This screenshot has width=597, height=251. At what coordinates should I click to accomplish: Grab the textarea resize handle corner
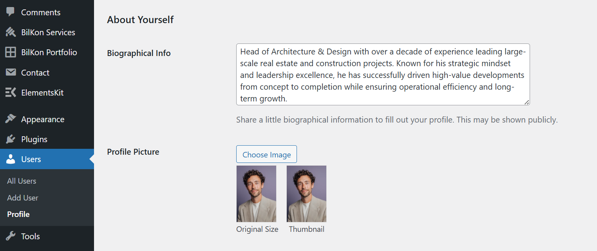pos(526,102)
